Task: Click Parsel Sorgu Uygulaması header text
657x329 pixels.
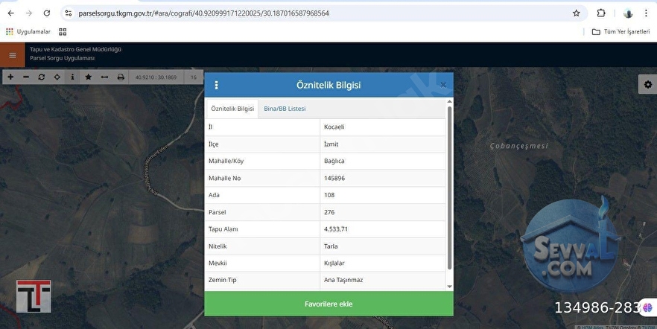Action: click(x=62, y=58)
